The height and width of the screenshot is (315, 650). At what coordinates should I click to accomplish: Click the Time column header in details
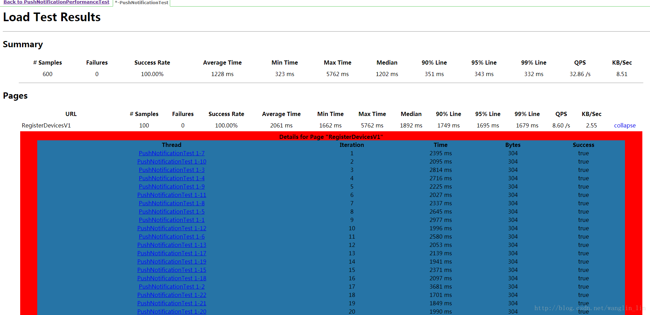pyautogui.click(x=441, y=145)
